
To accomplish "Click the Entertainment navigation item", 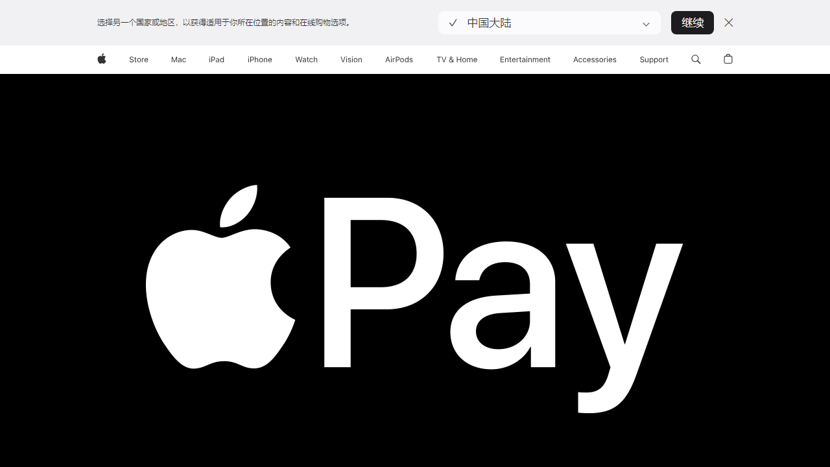I will coord(525,59).
